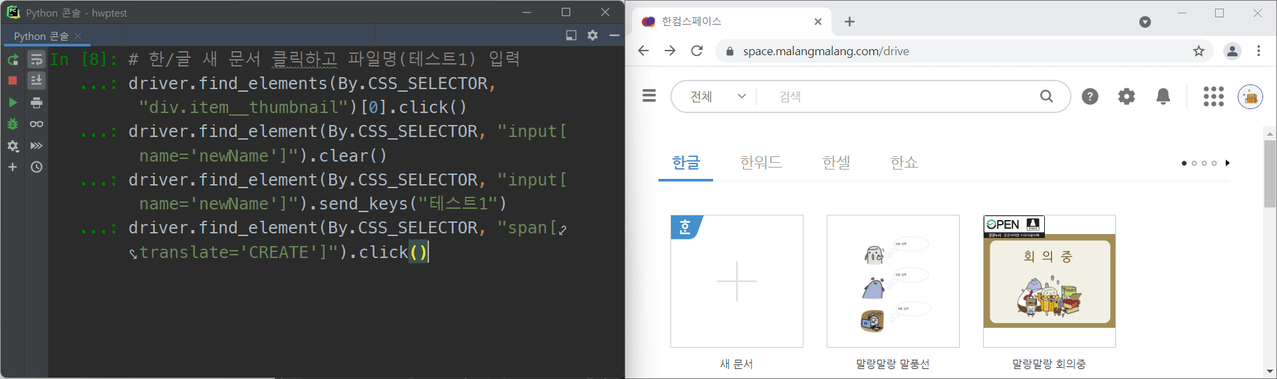Switch console panel to window mode
Image resolution: width=1277 pixels, height=379 pixels.
(571, 35)
